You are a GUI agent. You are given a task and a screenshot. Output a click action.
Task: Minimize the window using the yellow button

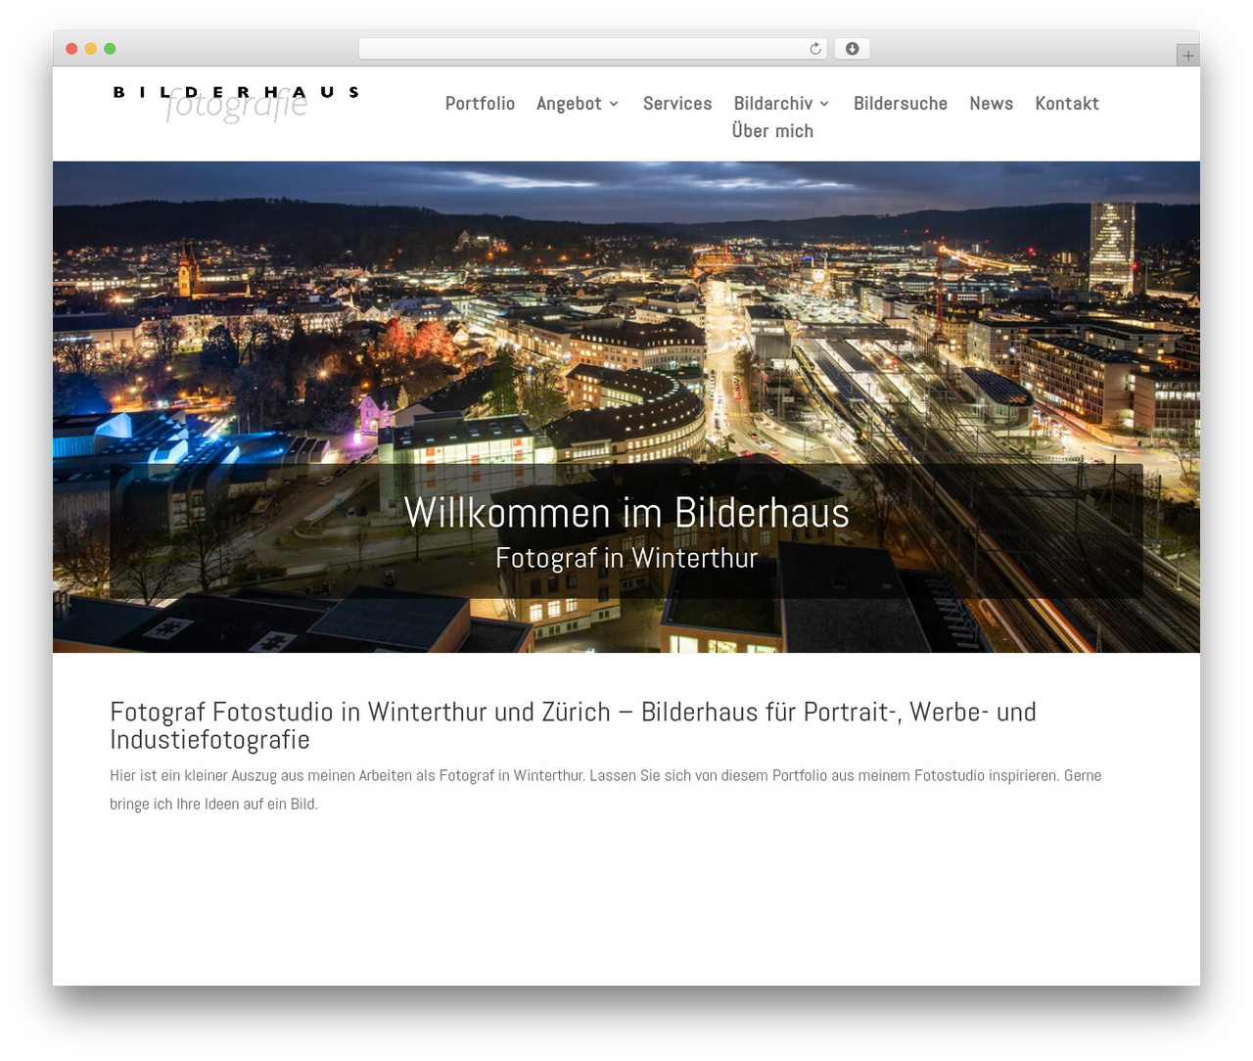(90, 49)
